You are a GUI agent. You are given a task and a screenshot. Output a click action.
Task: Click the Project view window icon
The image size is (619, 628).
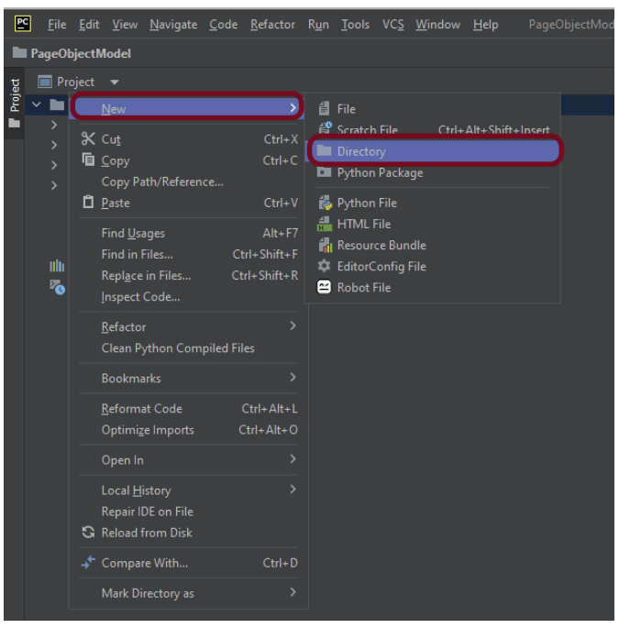45,82
